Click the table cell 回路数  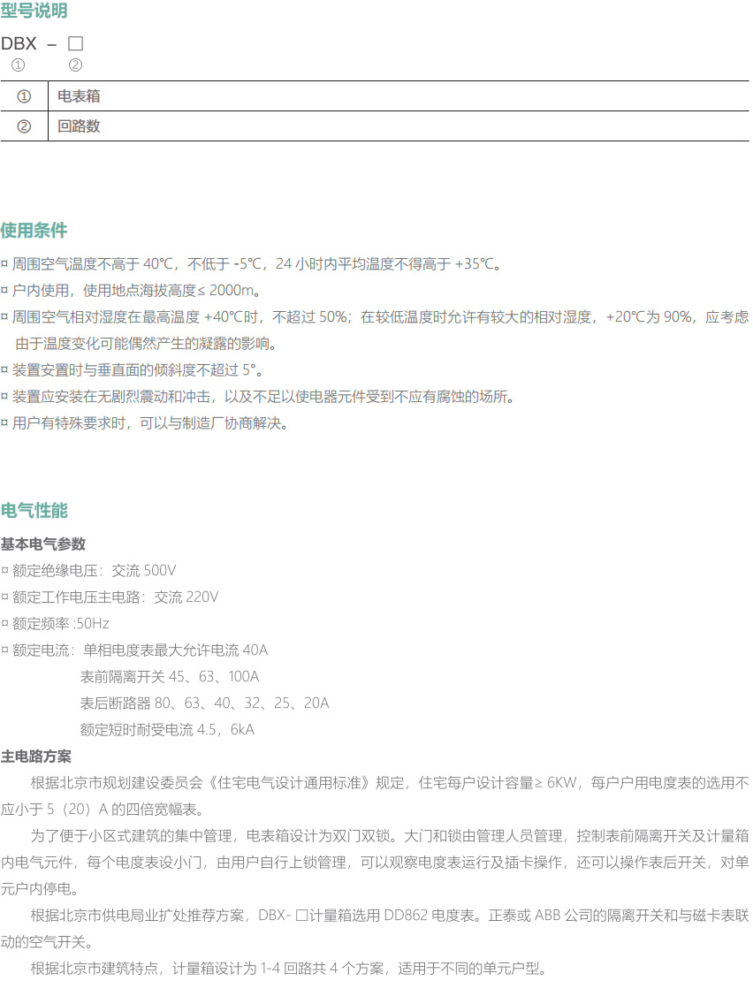pos(79,126)
